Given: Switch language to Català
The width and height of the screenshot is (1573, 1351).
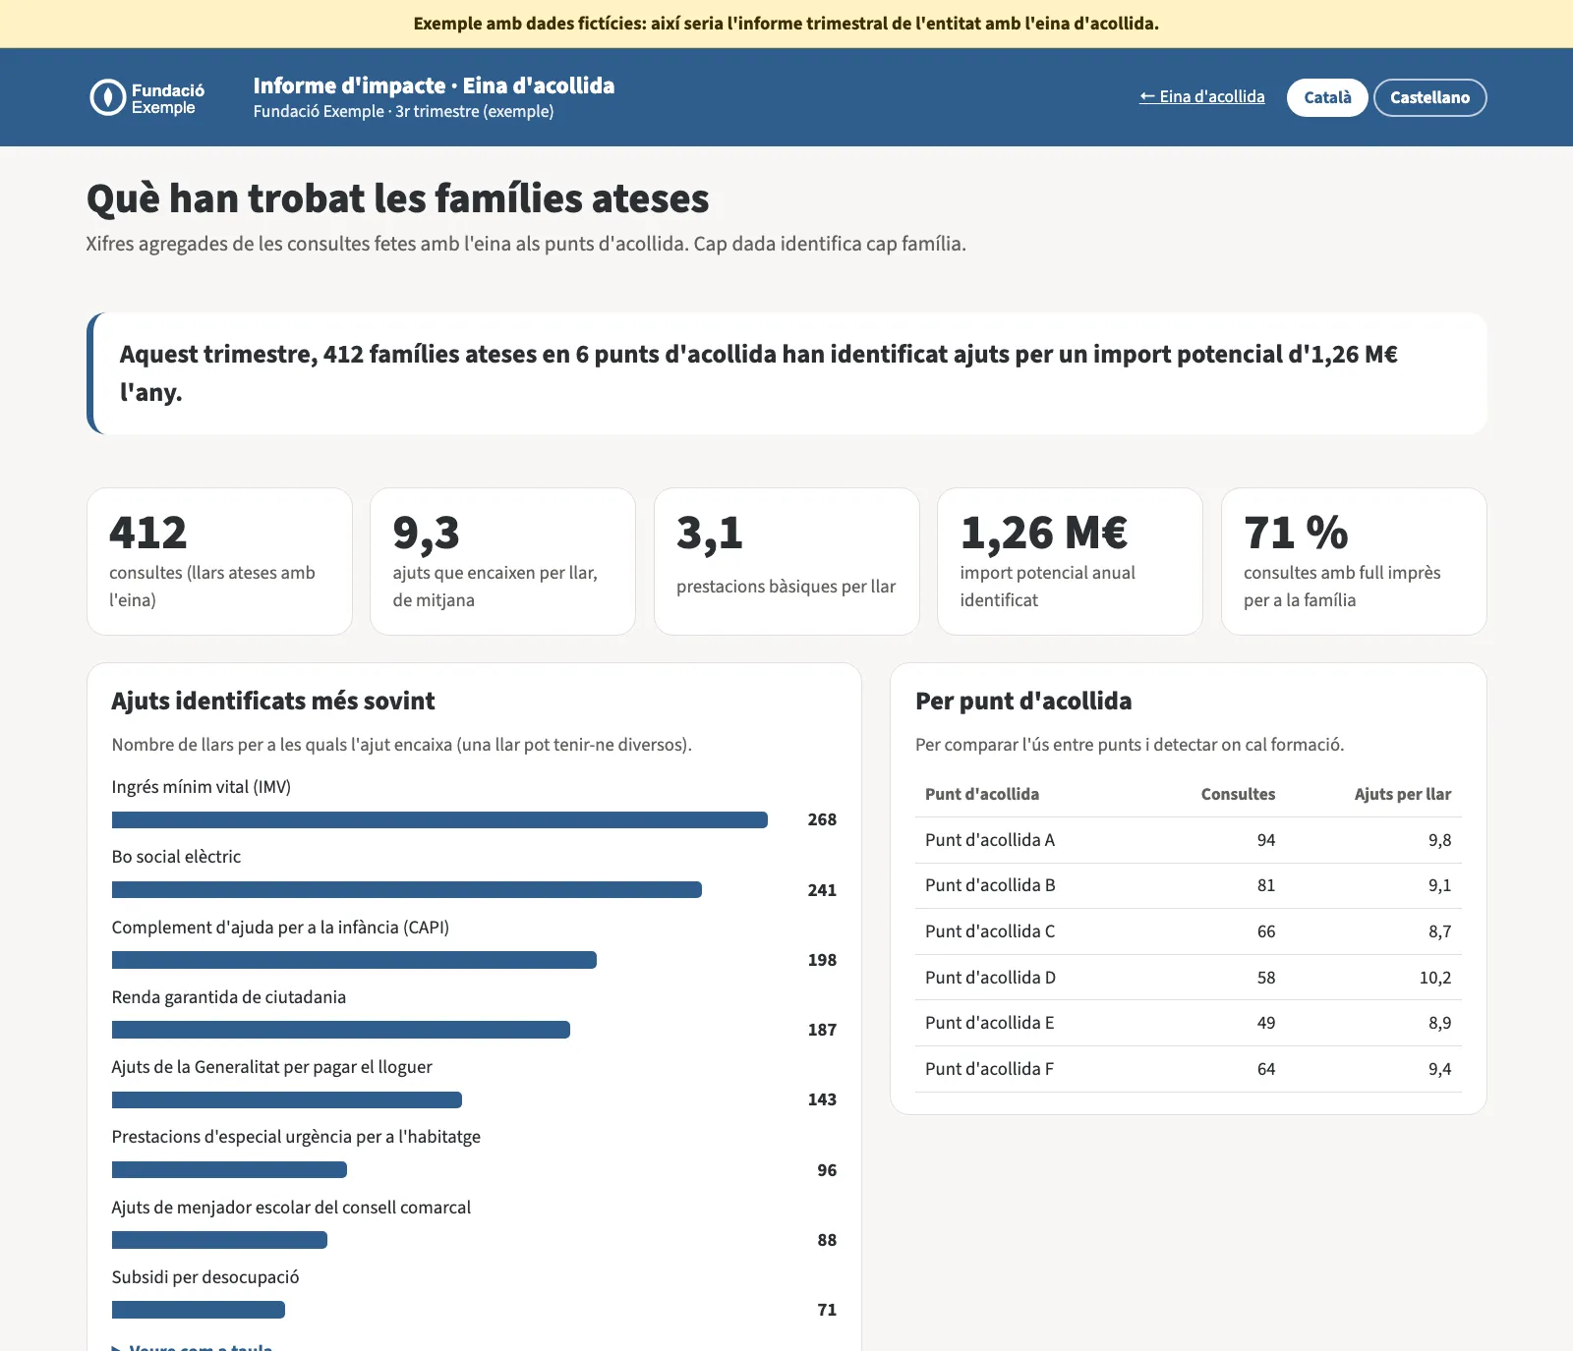Looking at the screenshot, I should click(x=1327, y=97).
